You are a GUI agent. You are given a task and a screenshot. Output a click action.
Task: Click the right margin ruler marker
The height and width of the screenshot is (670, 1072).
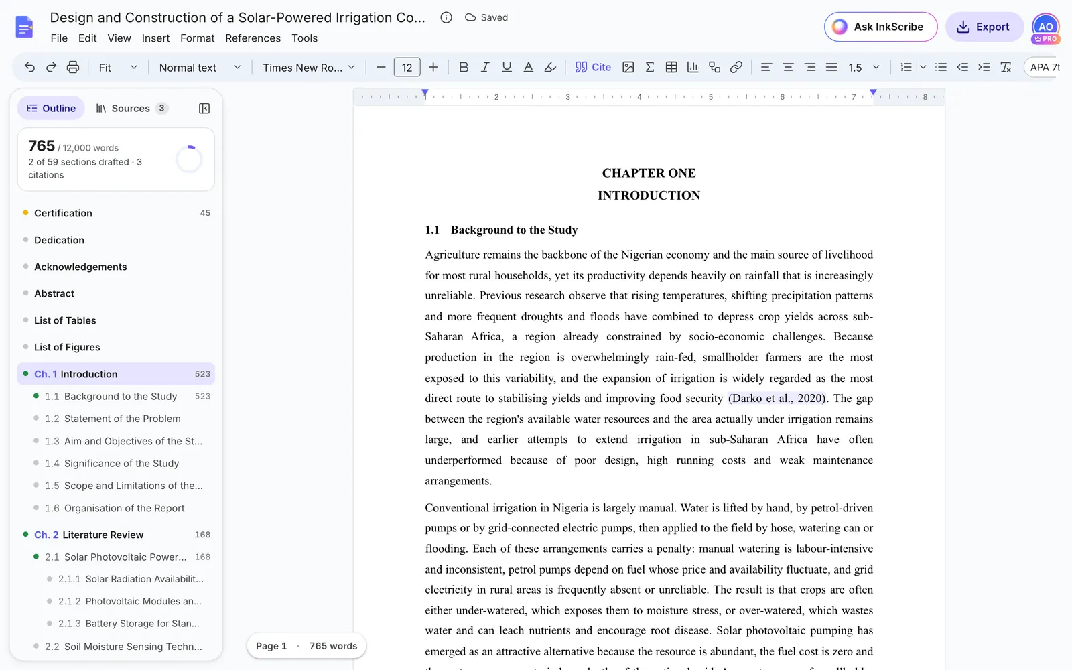coord(873,92)
